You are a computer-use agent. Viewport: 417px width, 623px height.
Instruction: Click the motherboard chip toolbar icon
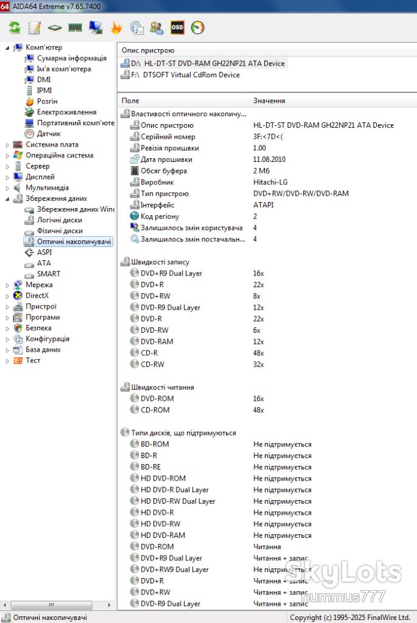[54, 27]
